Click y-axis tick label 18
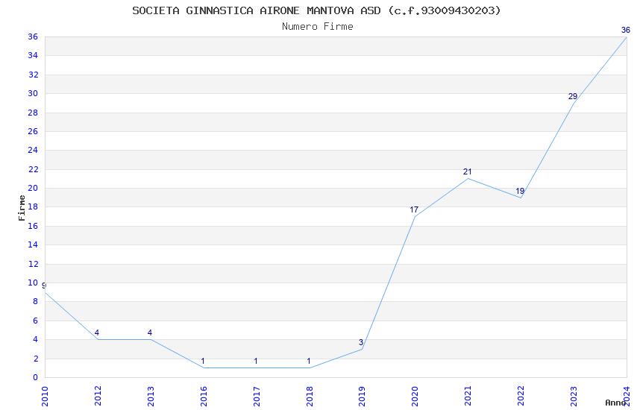This screenshot has width=634, height=410. (x=33, y=206)
